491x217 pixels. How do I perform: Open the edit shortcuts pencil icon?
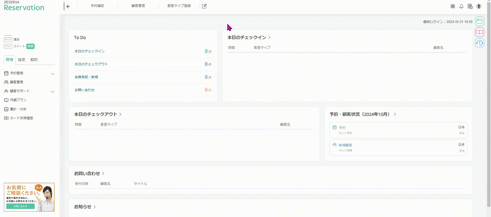click(x=204, y=6)
